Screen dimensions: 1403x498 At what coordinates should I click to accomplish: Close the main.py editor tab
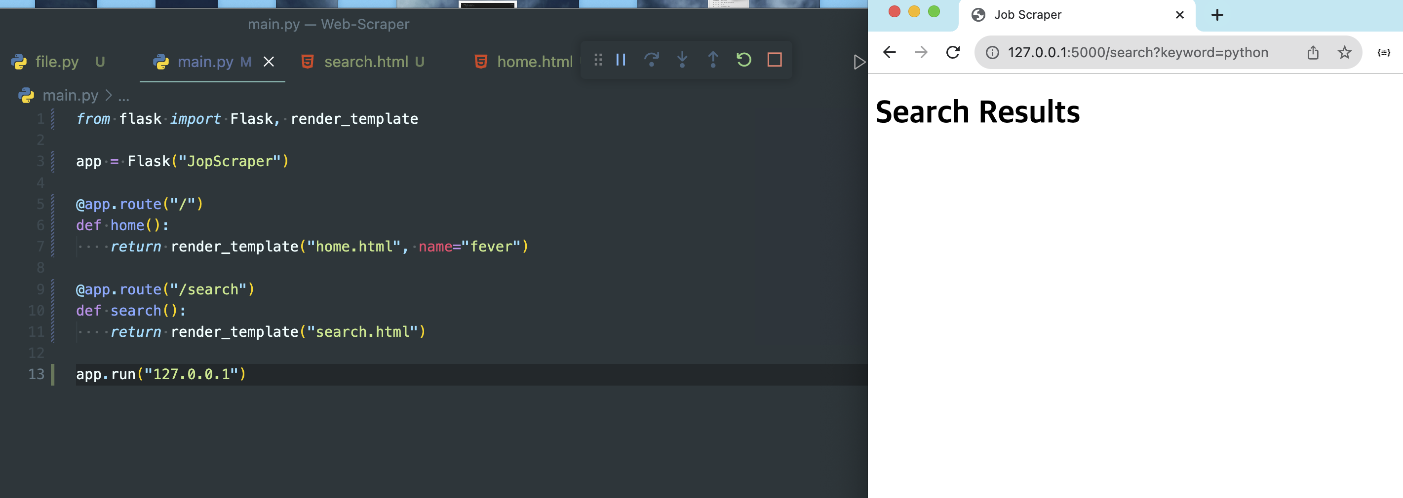click(269, 62)
